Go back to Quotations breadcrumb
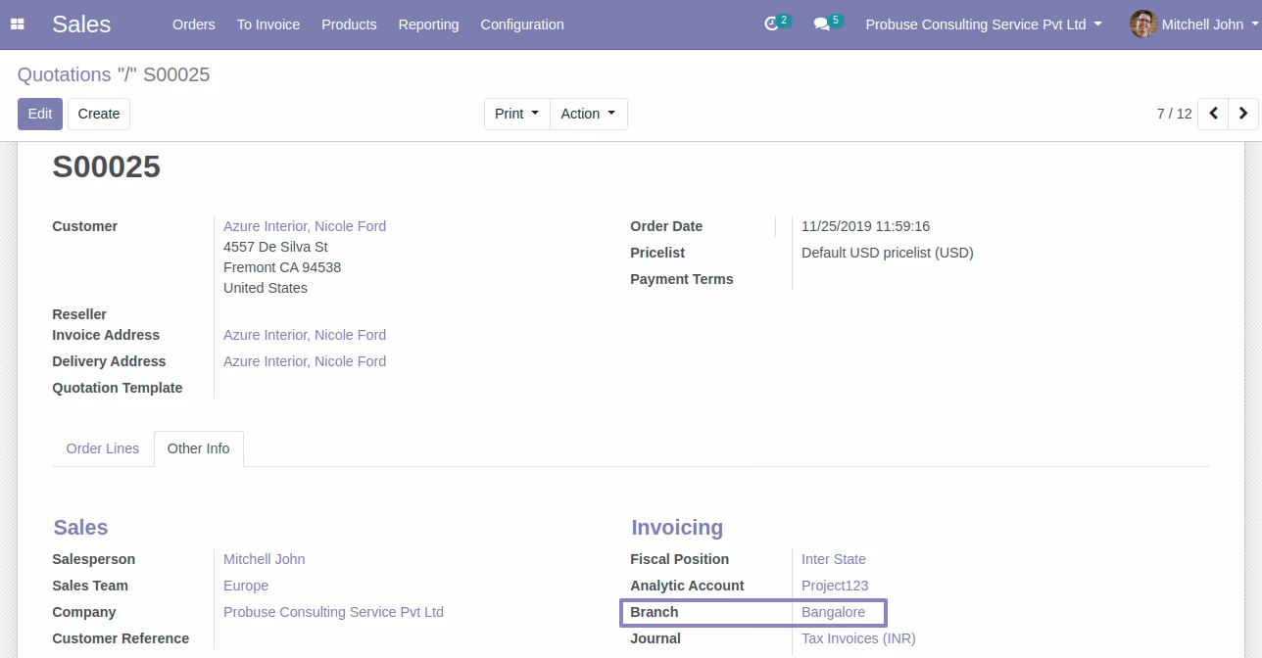 coord(65,74)
